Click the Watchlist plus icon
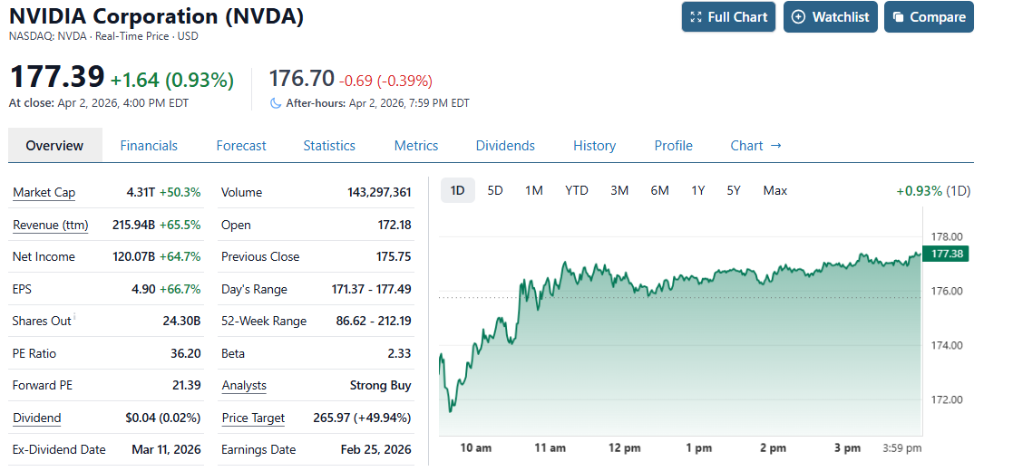 (x=798, y=17)
